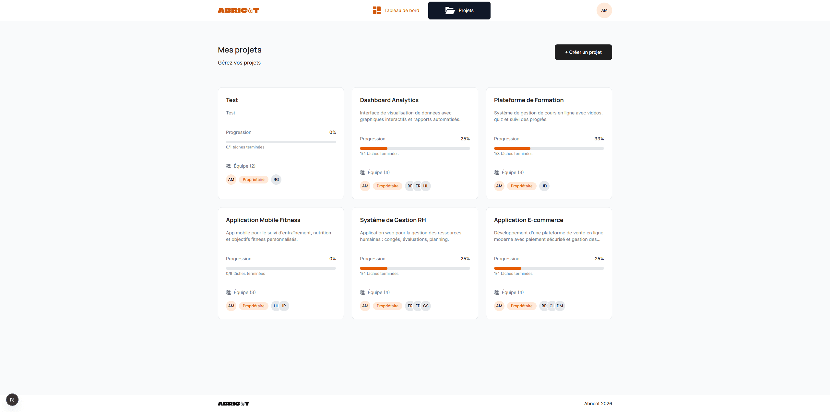Screen dimensions: 830x412
Task: Click Application Mobile Fitness progress bar
Action: tap(281, 268)
